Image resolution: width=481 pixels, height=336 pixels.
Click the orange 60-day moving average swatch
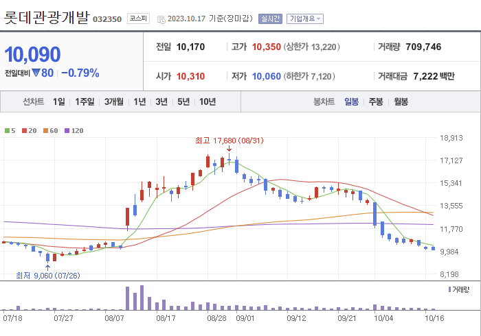tap(46, 131)
